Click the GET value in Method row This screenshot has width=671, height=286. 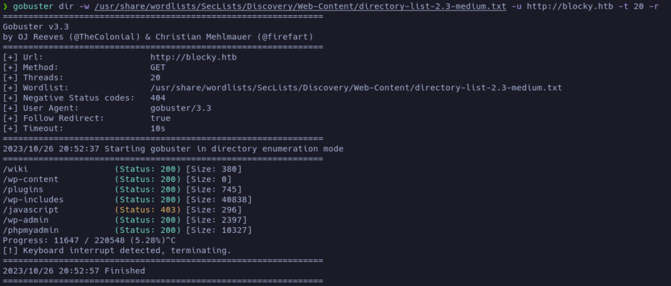pyautogui.click(x=158, y=67)
